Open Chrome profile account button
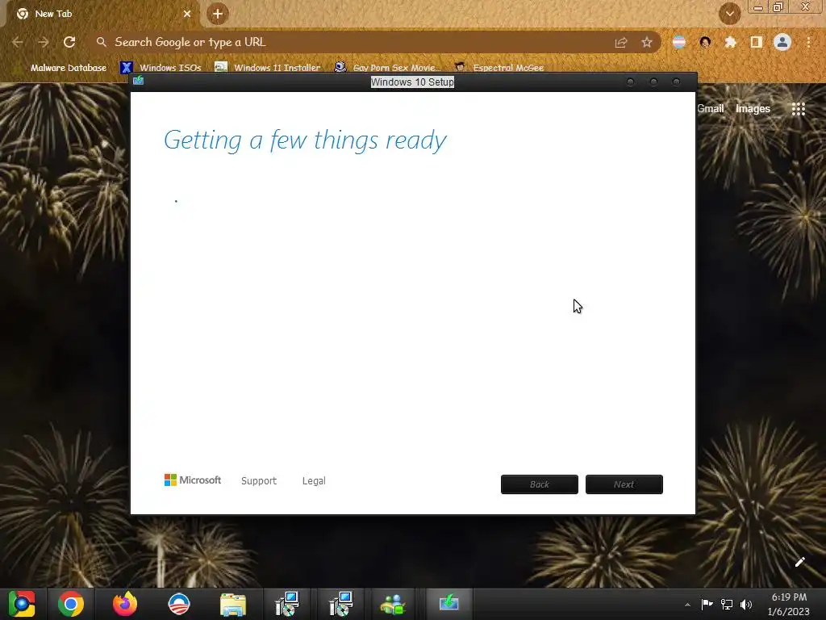Viewport: 826px width, 620px height. coord(782,42)
